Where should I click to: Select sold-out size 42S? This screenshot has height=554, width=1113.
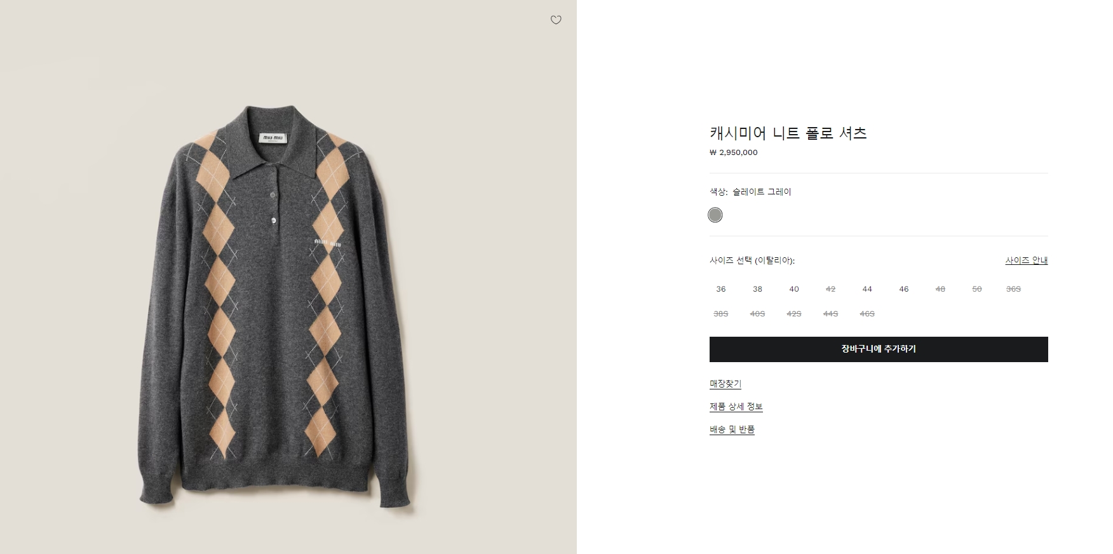[794, 314]
